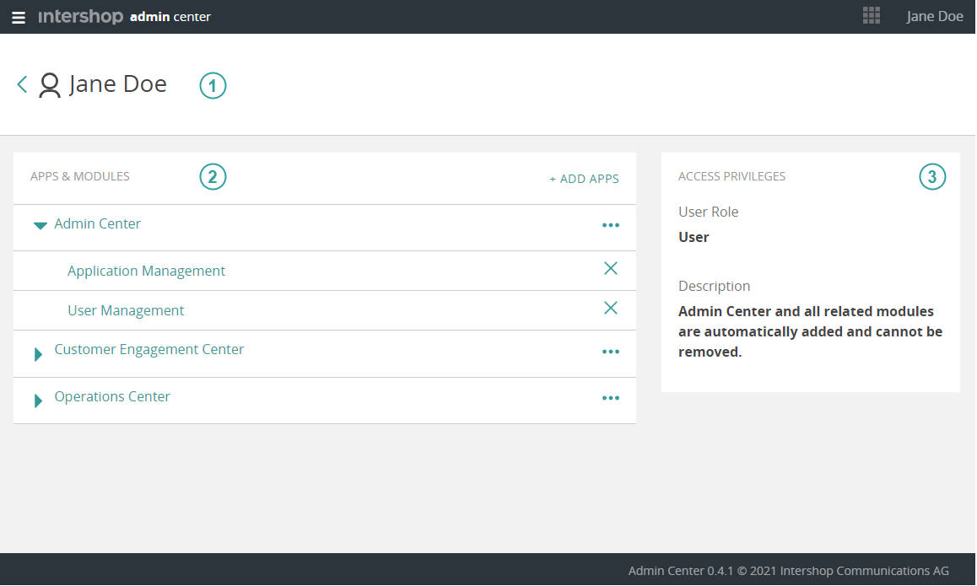The width and height of the screenshot is (977, 586).
Task: Open the User Management module link
Action: coord(126,310)
